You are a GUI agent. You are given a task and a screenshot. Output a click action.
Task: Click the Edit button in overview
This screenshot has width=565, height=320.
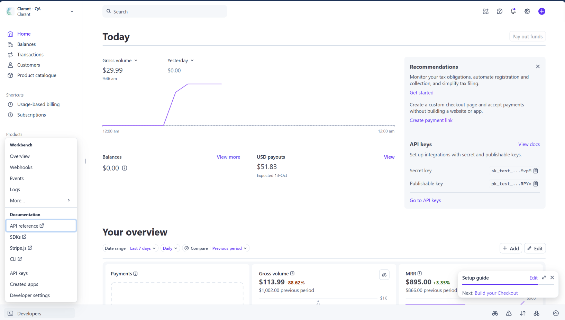coord(535,248)
